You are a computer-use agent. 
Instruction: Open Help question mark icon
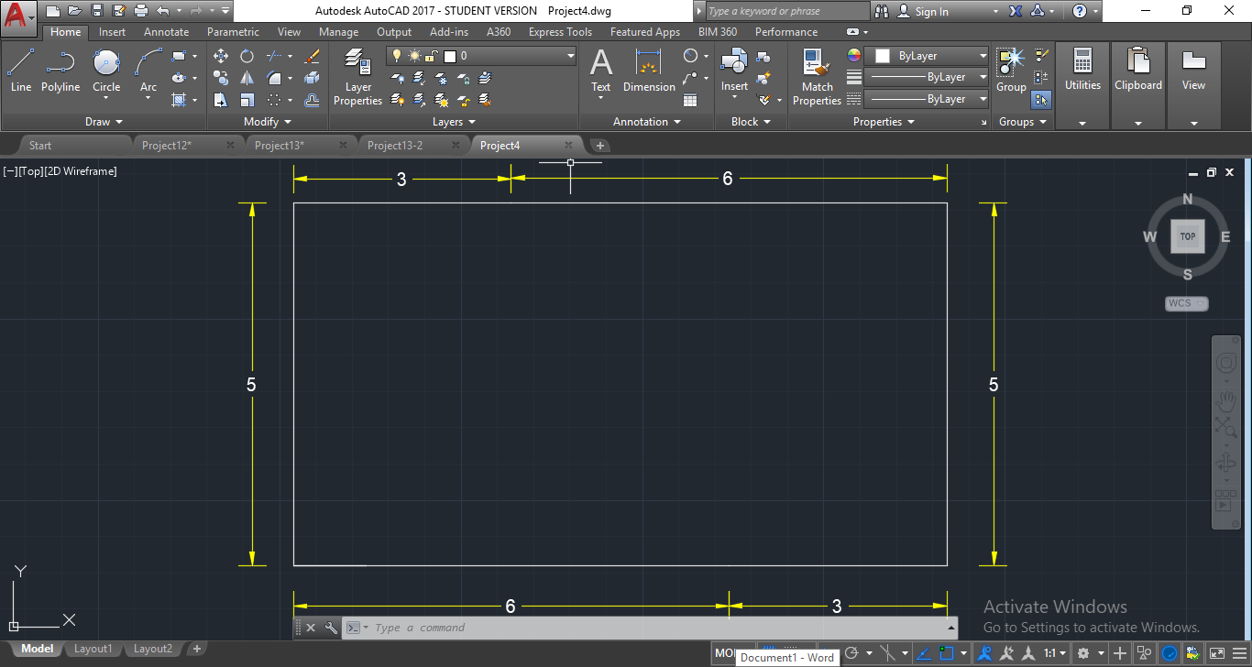(x=1080, y=11)
